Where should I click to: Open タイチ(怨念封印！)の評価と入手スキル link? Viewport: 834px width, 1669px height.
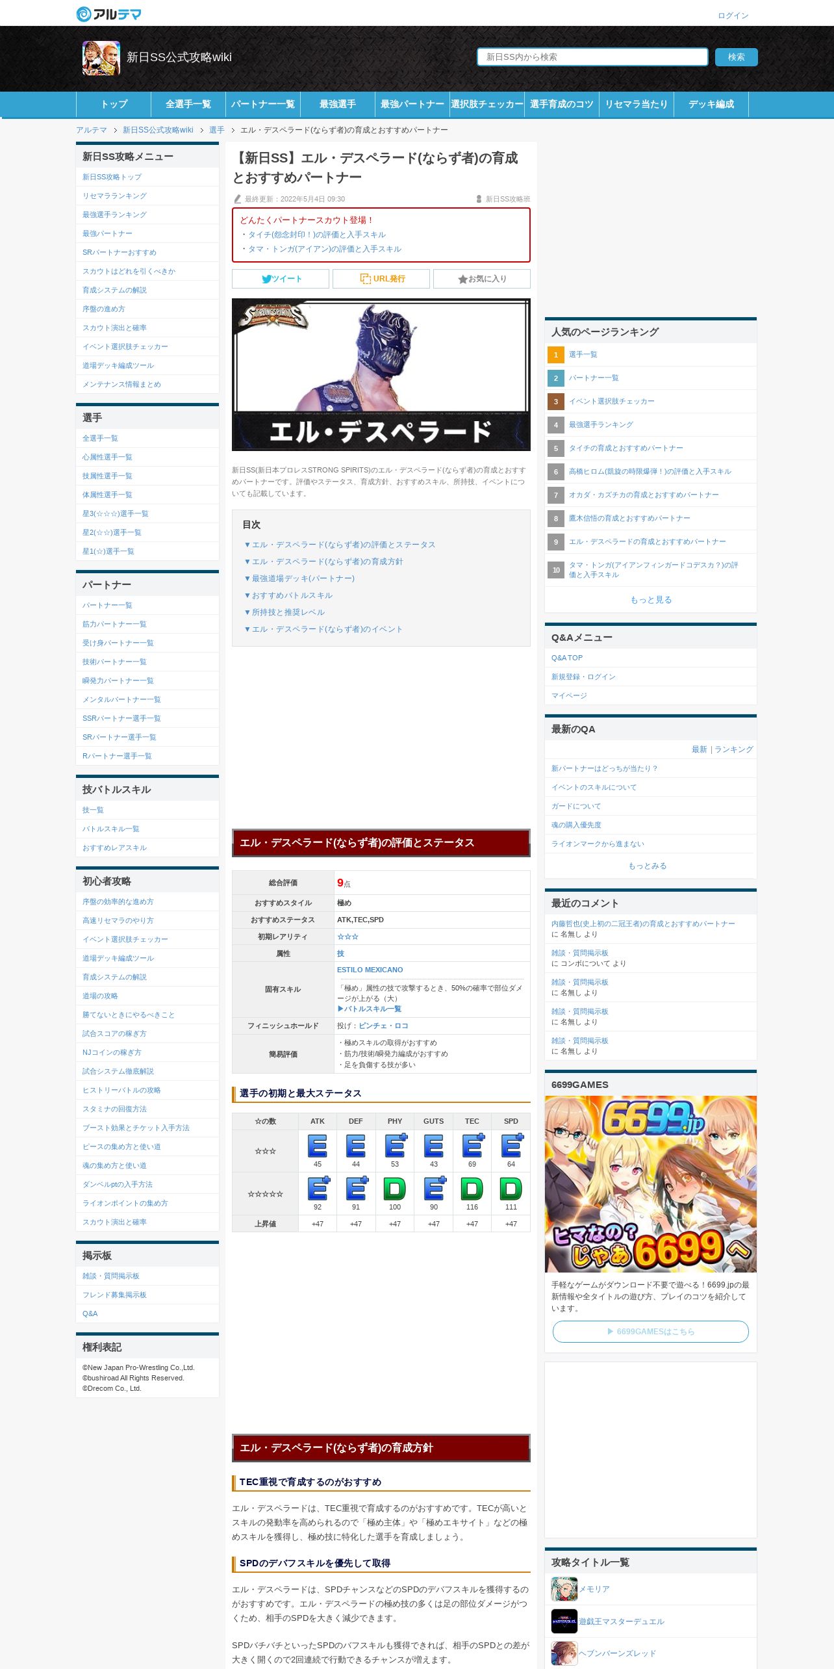[x=317, y=235]
